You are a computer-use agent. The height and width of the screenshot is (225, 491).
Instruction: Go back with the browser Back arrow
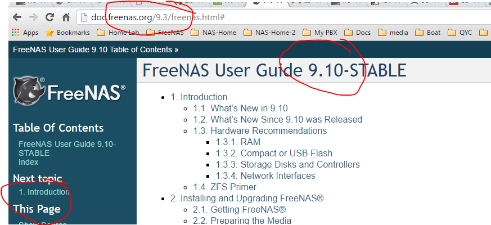[x=17, y=17]
